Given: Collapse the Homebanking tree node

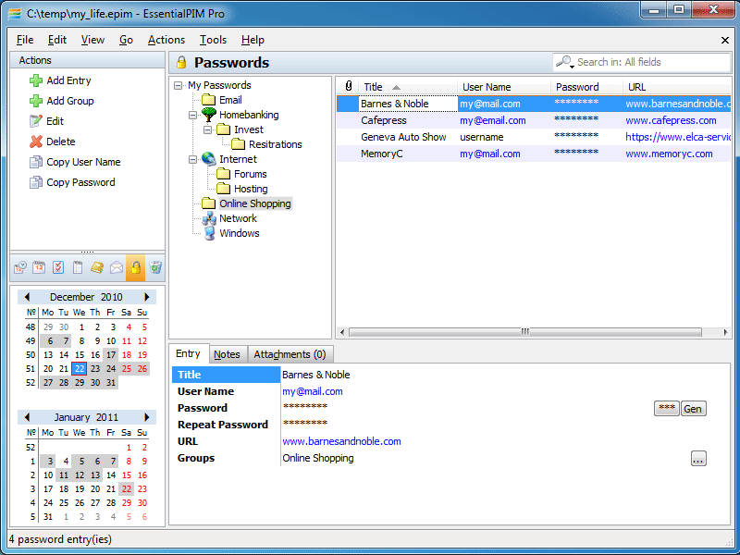Looking at the screenshot, I should click(x=194, y=115).
